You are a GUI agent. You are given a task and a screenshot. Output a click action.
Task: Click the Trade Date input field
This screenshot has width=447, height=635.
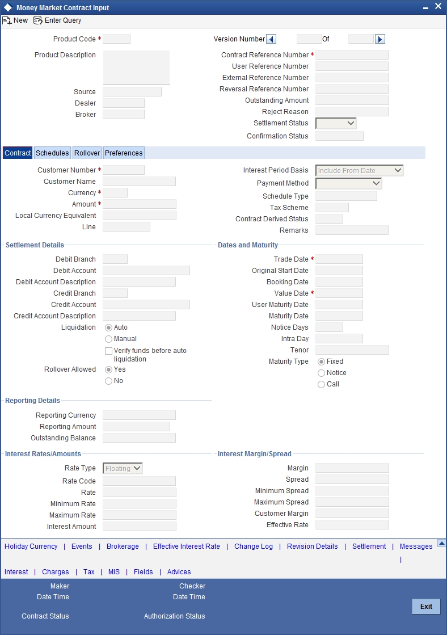(x=339, y=259)
